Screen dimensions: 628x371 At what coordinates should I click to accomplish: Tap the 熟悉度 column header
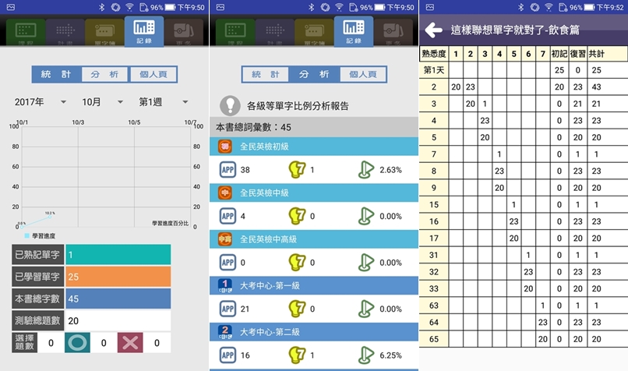pos(434,54)
